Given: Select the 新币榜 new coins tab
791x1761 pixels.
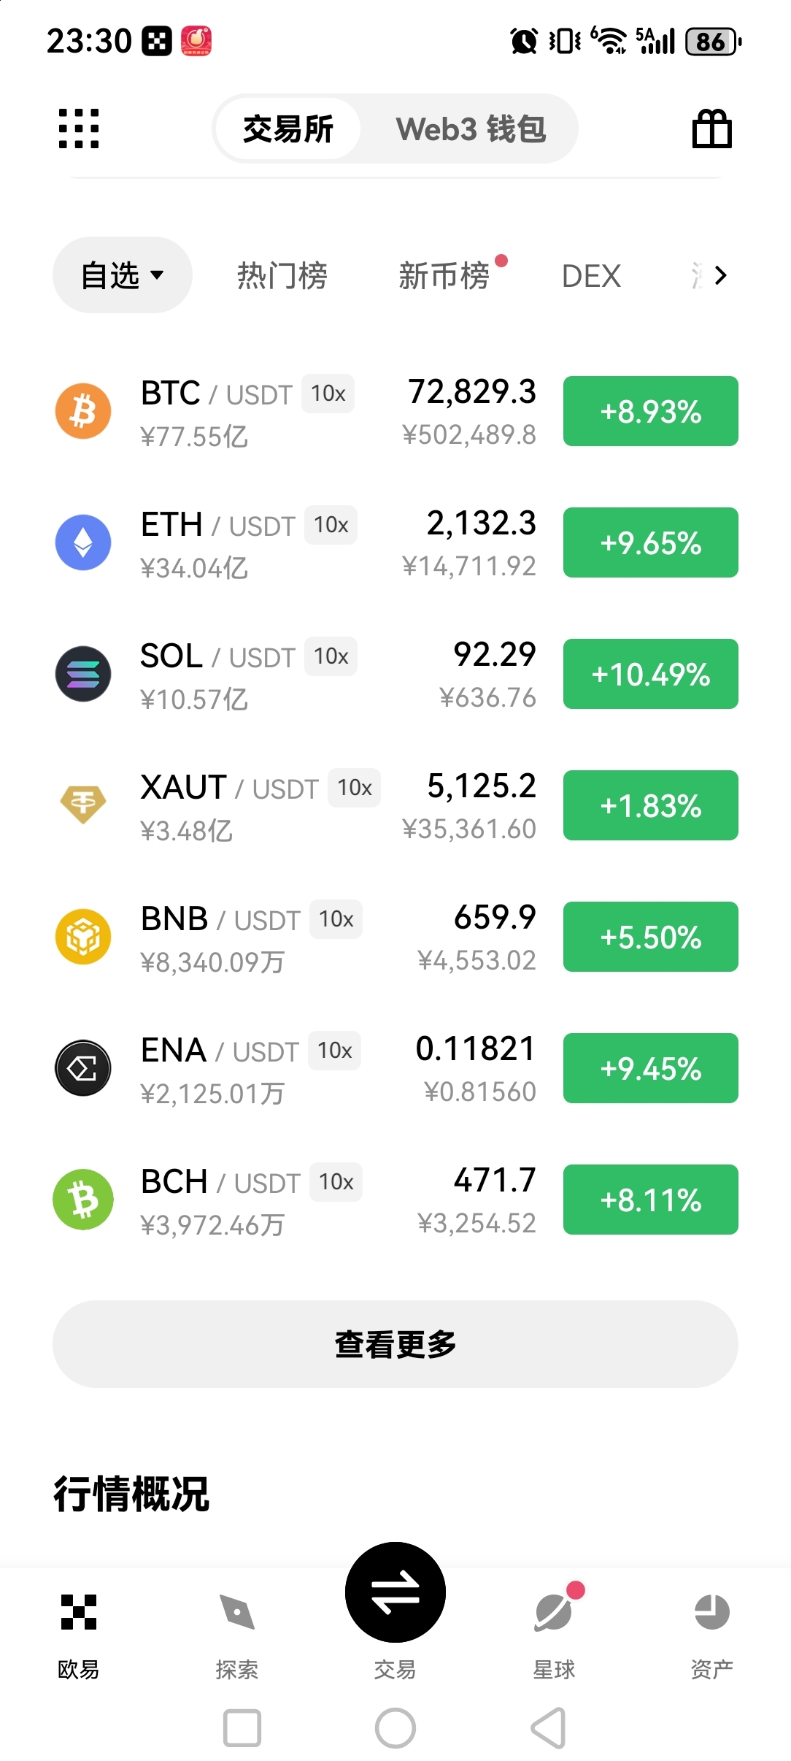Looking at the screenshot, I should click(x=444, y=276).
